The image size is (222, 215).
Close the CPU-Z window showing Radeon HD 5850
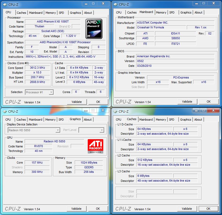[x=103, y=110]
